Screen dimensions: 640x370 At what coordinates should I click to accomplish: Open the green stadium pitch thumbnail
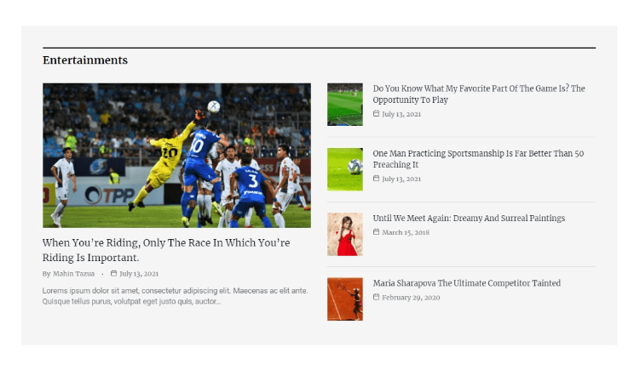(344, 105)
